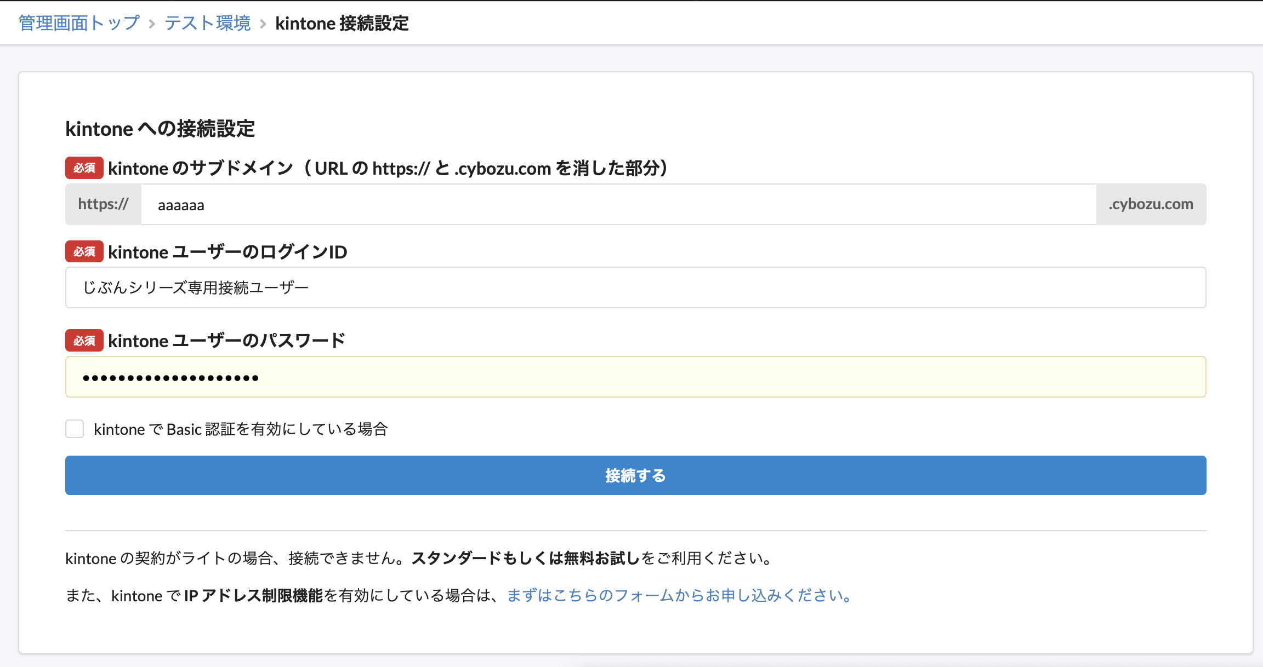The image size is (1263, 667).
Task: Click the https:// prefix addon
Action: pos(103,204)
